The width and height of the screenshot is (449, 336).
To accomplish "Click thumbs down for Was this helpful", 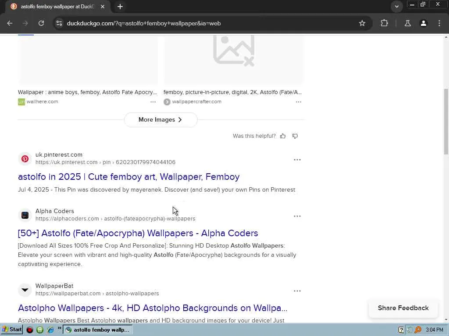I will coord(295,136).
